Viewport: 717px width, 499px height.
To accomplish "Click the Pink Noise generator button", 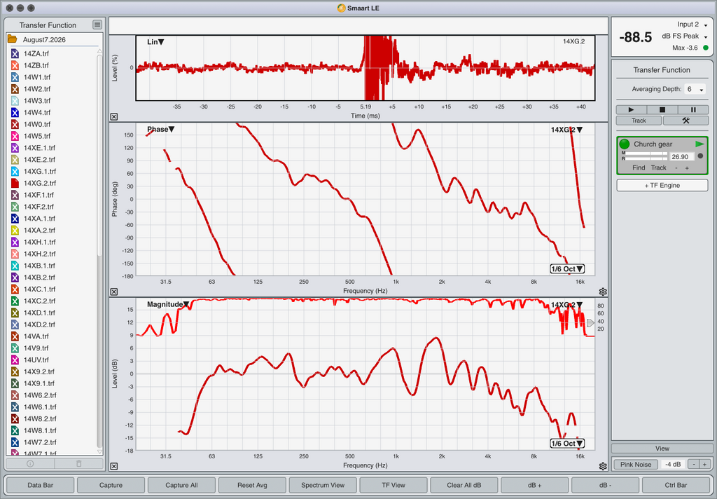I will point(636,464).
